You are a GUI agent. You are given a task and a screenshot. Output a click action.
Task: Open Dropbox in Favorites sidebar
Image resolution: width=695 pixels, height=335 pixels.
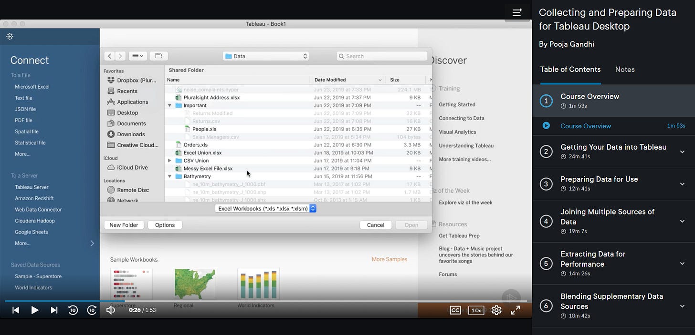pos(132,80)
